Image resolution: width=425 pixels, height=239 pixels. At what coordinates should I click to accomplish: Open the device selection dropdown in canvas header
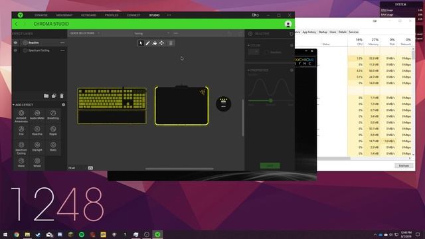[151, 33]
